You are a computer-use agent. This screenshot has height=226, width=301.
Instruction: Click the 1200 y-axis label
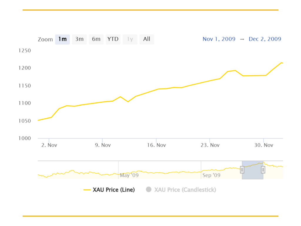tap(25, 68)
